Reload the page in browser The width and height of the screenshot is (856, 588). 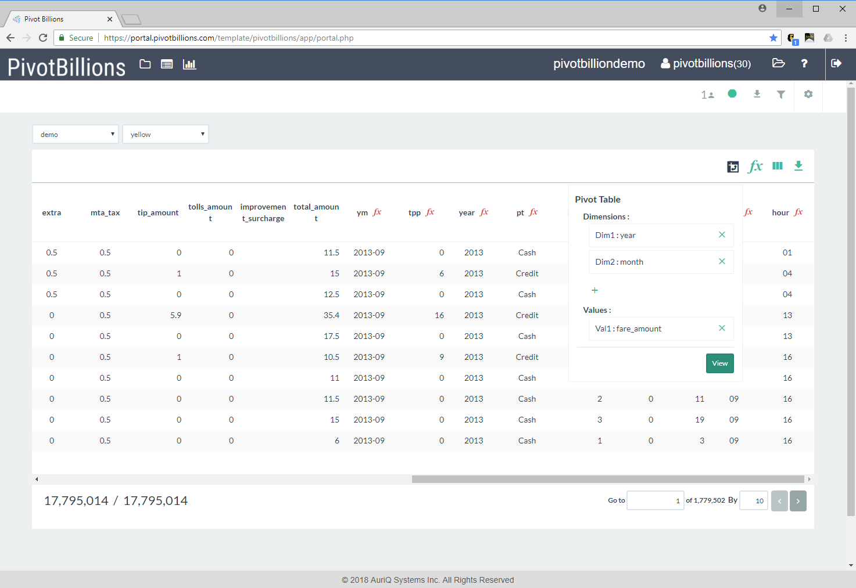[43, 38]
